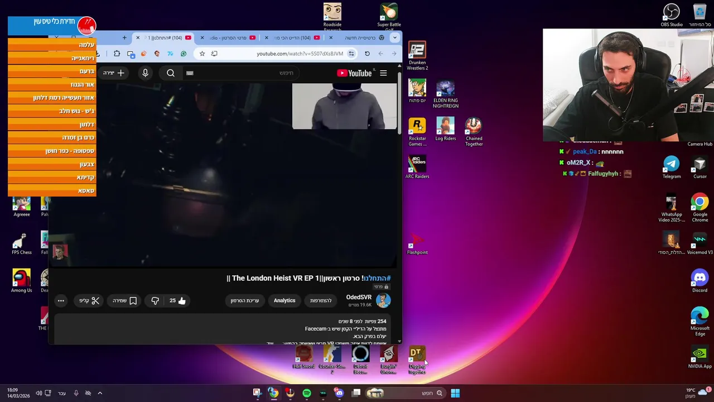Viewport: 714px width, 402px height.
Task: Open the OBS Studio desktop shortcut
Action: click(x=672, y=15)
